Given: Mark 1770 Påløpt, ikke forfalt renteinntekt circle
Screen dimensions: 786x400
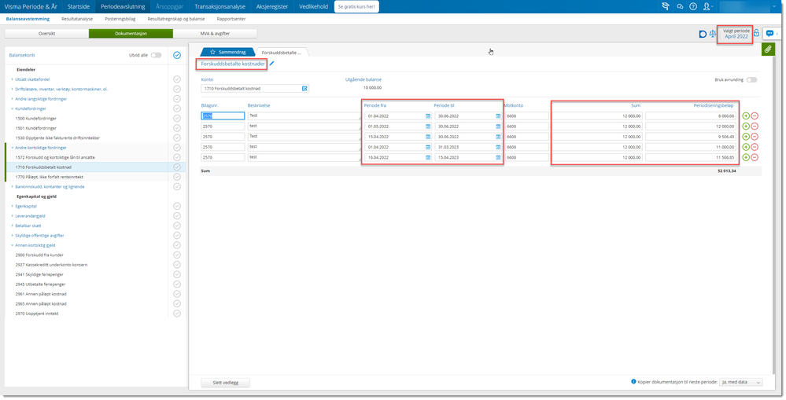Looking at the screenshot, I should [x=177, y=177].
